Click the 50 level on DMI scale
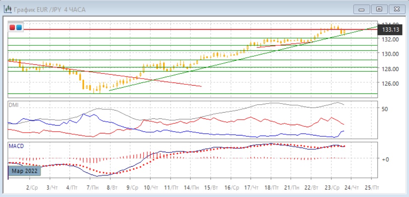 385,109
